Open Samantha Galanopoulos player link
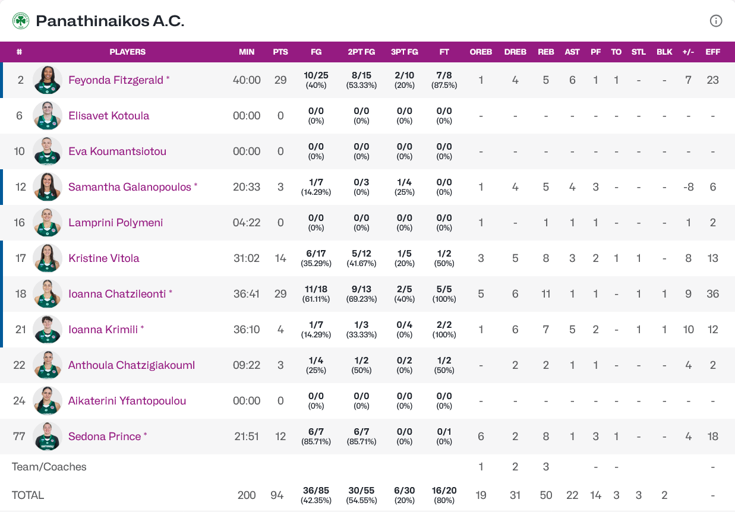Viewport: 735px width, 512px height. point(130,187)
